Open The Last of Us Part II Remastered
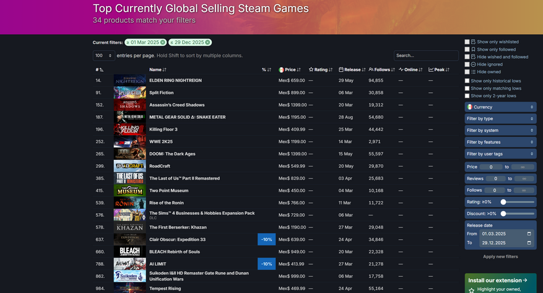This screenshot has width=543, height=293. coord(185,178)
